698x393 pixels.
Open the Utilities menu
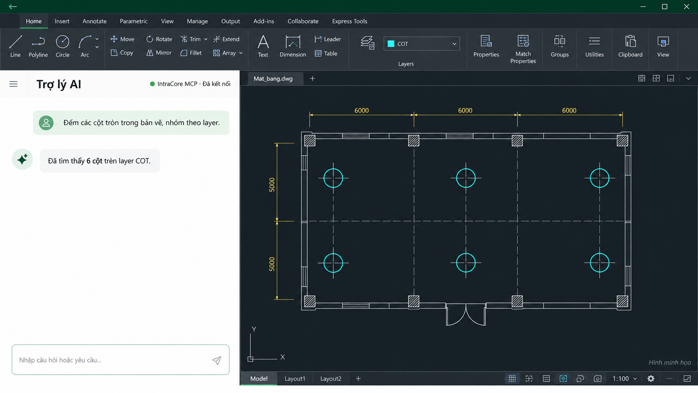coord(594,46)
